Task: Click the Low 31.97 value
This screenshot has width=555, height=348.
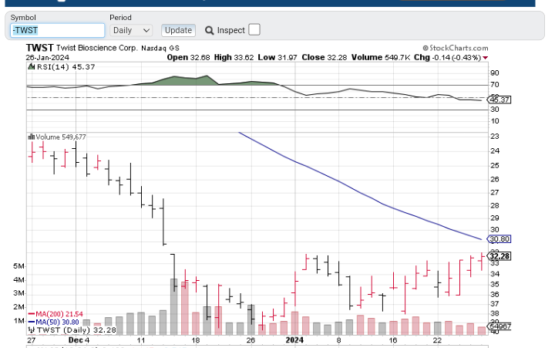Action: coord(277,57)
